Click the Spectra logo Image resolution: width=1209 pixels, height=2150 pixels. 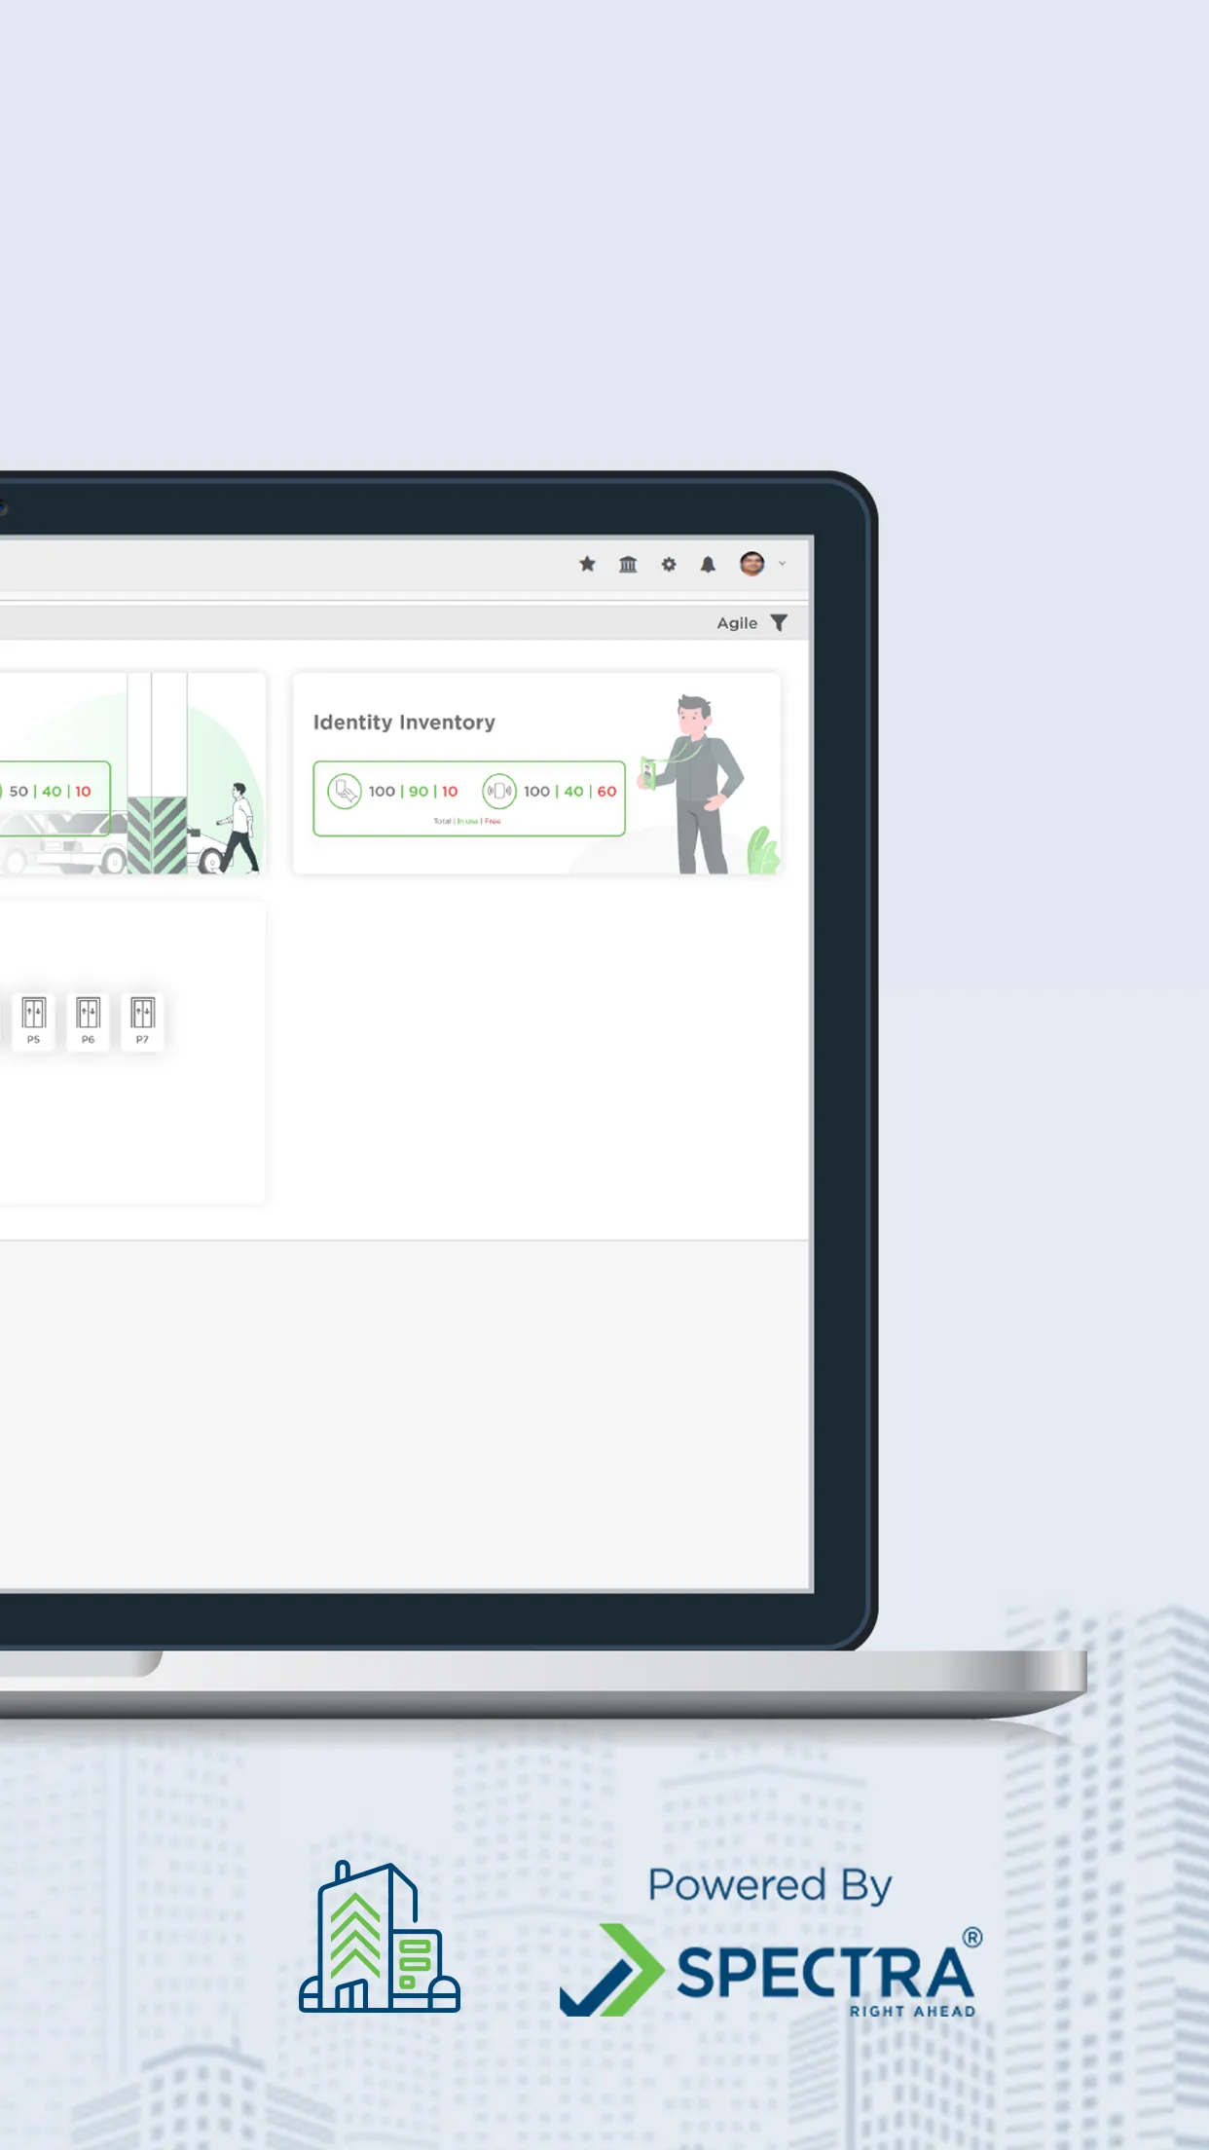coord(770,1971)
